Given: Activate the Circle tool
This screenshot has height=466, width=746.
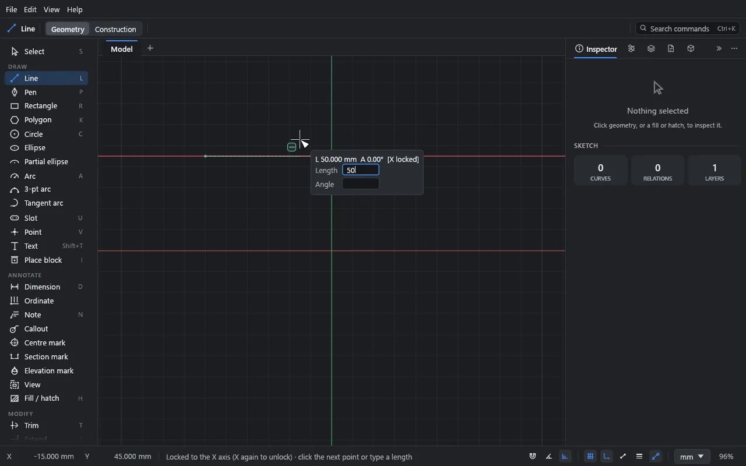Looking at the screenshot, I should click(x=47, y=134).
